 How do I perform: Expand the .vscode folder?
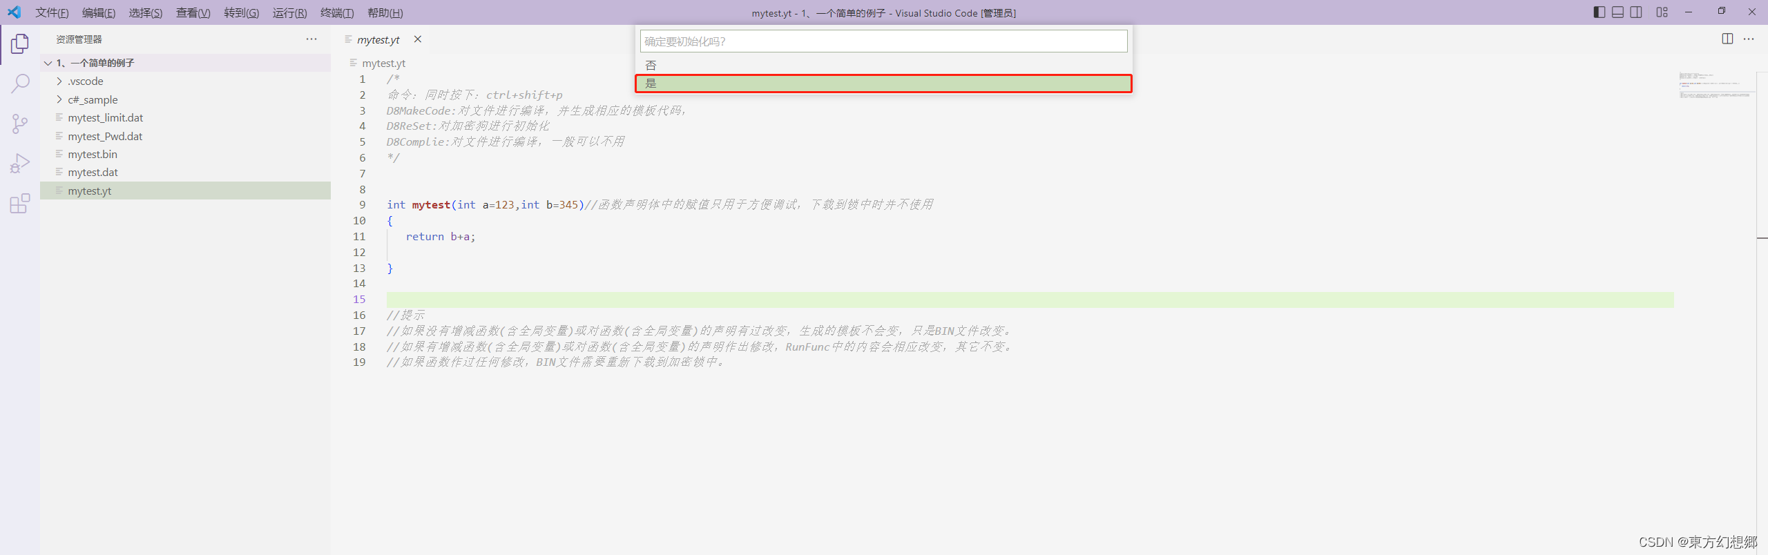pyautogui.click(x=59, y=81)
